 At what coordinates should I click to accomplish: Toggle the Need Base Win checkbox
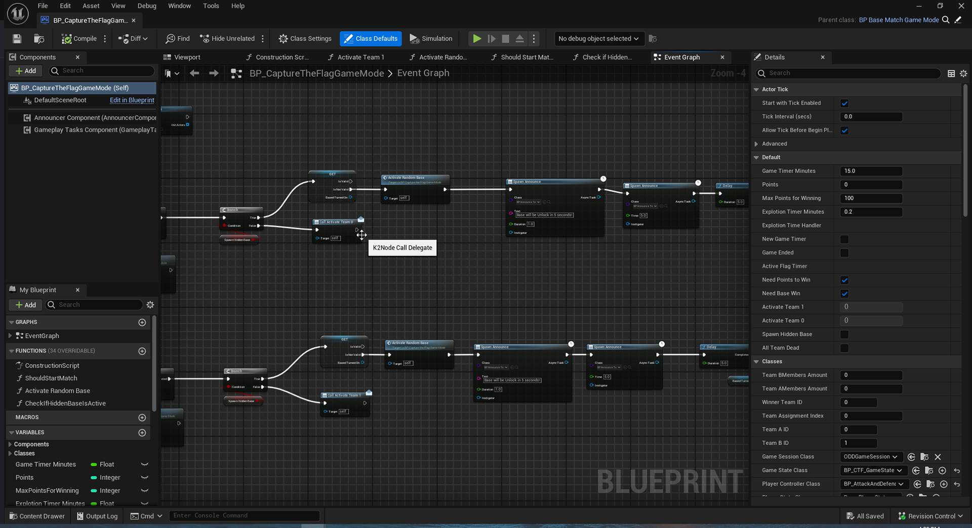[x=844, y=294]
